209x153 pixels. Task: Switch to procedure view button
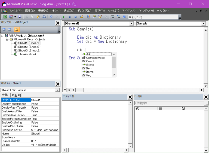(x=64, y=90)
